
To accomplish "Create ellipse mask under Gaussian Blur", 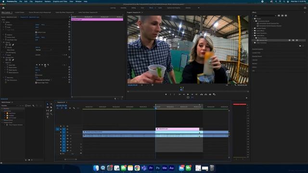I will tap(6, 60).
